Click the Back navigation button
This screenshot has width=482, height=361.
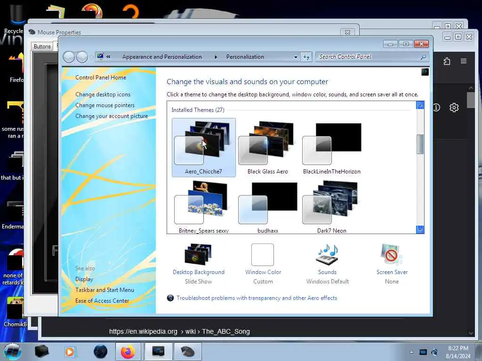pos(69,57)
